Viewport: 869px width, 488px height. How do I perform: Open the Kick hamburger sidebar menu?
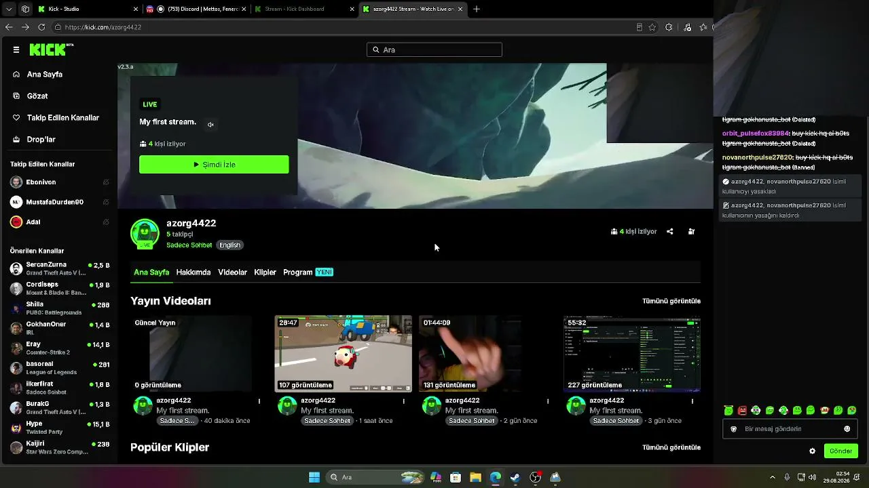coord(16,49)
